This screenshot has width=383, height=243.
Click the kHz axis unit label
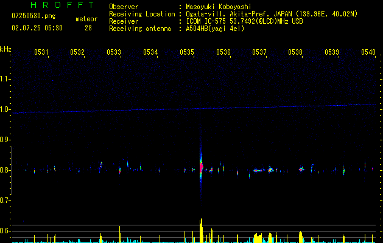click(x=5, y=49)
